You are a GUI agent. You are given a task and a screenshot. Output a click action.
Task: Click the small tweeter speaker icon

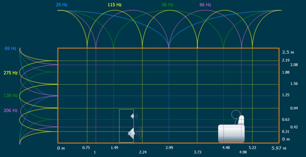(x=134, y=116)
